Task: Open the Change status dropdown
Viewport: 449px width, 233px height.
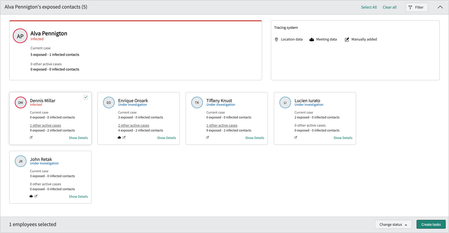Action: (393, 224)
